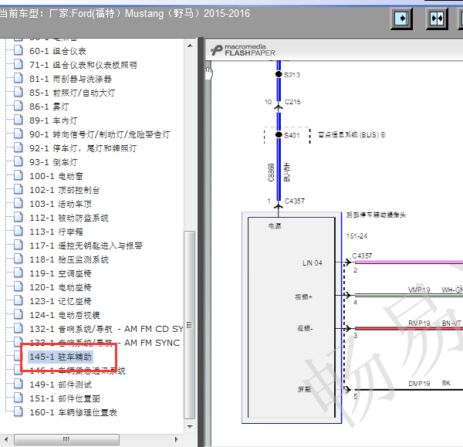
Task: Click the 屏蔽 shield pin label
Action: coord(305,389)
